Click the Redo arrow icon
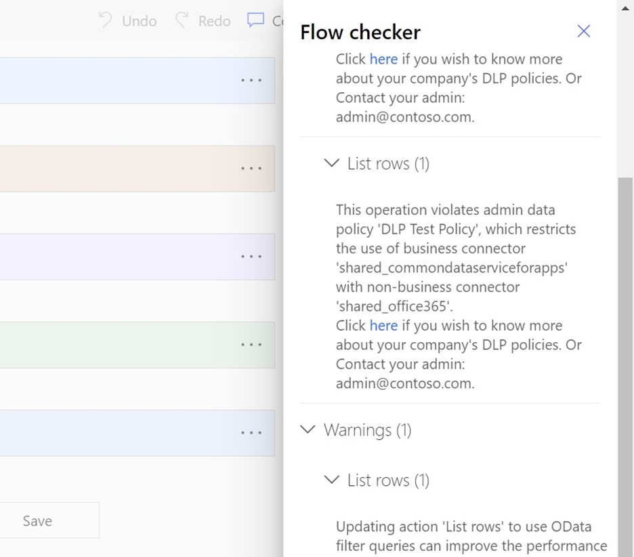This screenshot has height=557, width=634. [x=182, y=20]
